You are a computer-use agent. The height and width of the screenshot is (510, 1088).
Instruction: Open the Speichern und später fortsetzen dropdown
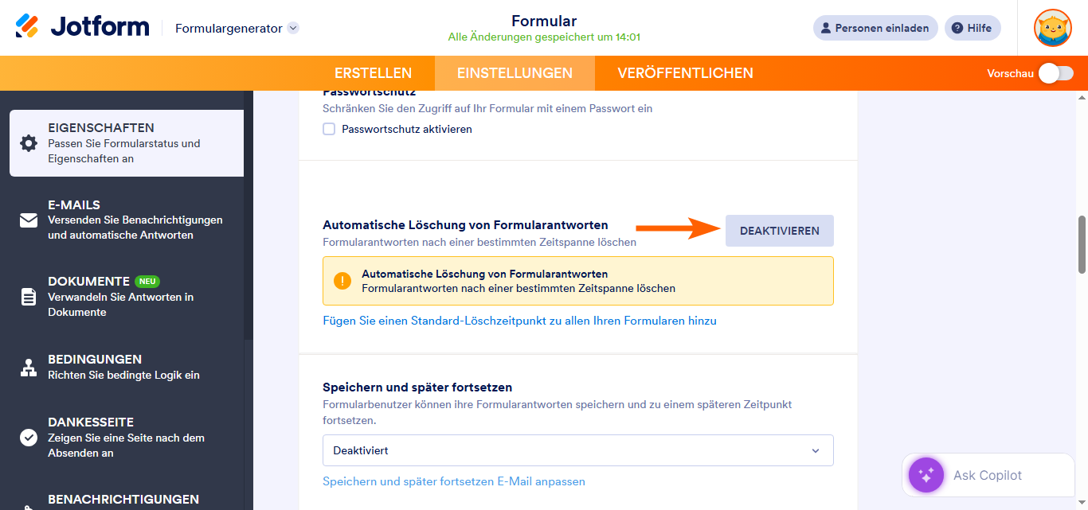tap(577, 450)
